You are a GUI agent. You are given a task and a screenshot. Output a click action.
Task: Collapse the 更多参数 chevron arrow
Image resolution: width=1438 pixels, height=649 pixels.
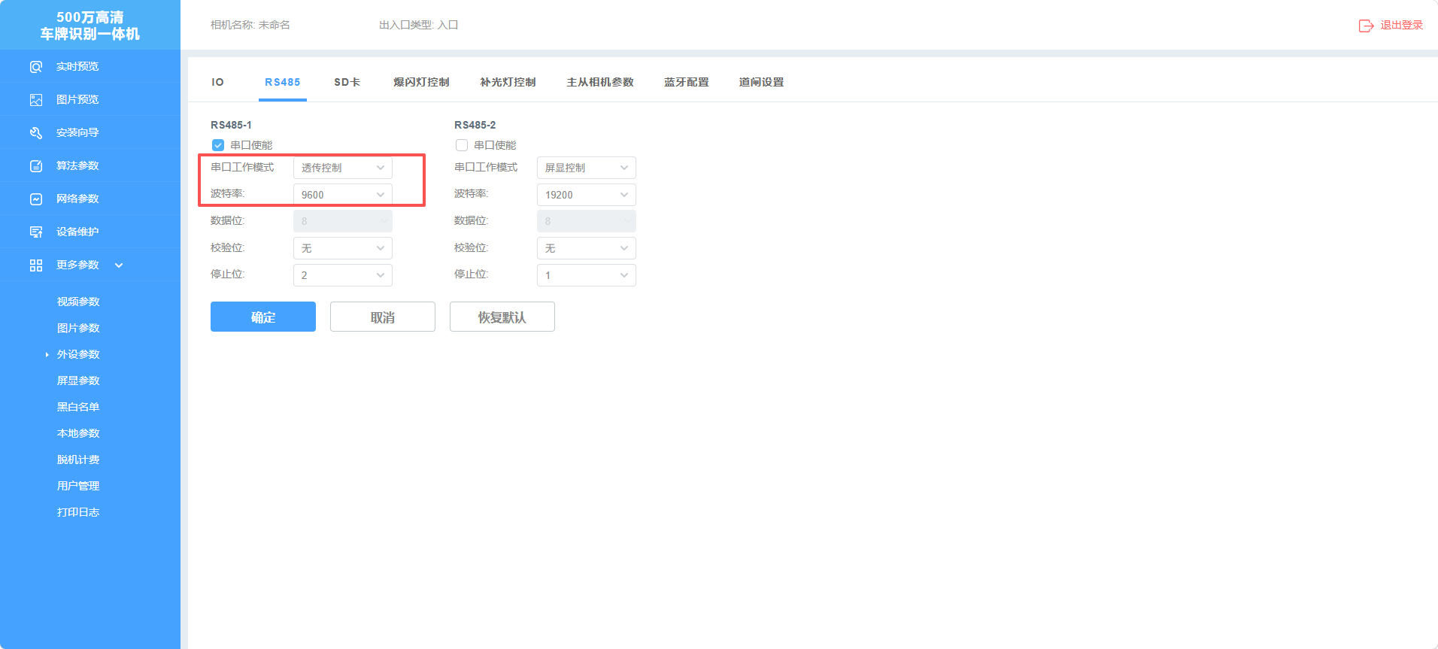coord(119,265)
